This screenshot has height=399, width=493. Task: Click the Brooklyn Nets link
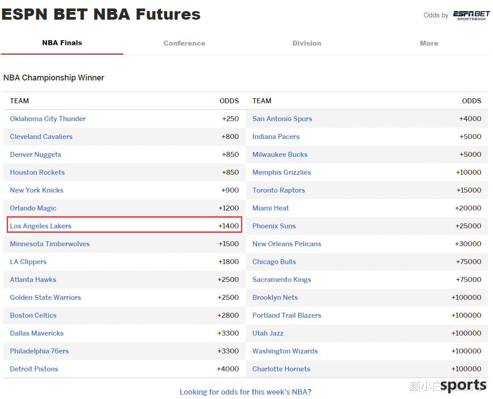[275, 298]
